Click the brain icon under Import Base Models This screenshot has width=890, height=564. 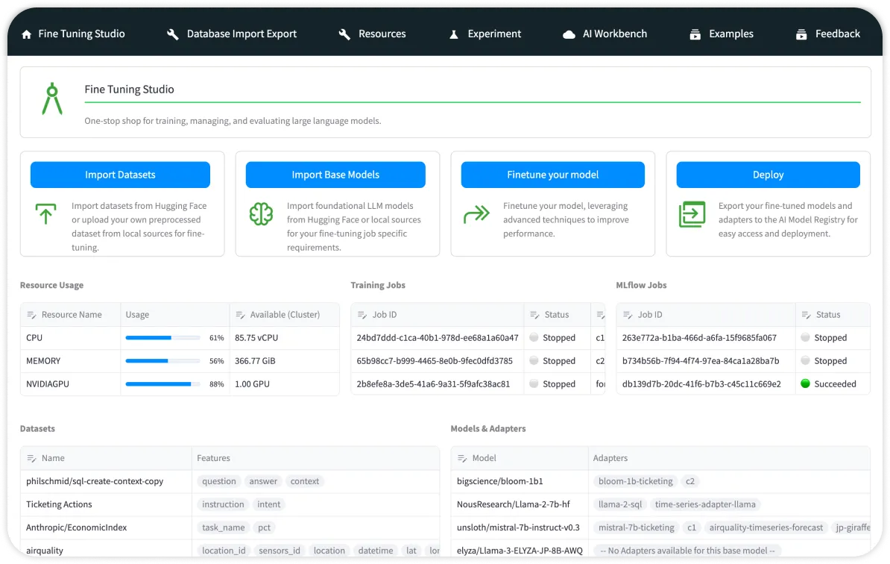click(261, 213)
